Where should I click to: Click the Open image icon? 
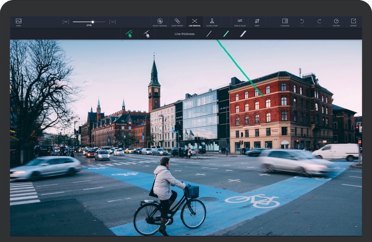point(18,22)
